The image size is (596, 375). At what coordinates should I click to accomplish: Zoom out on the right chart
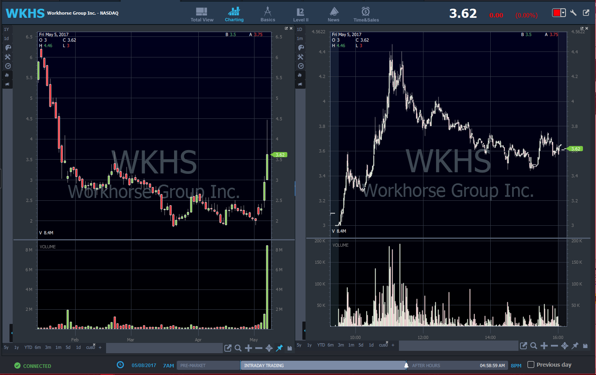point(554,346)
